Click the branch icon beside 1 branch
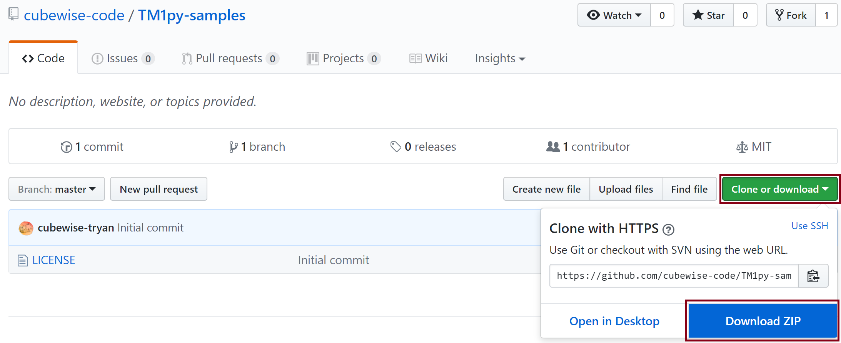Image resolution: width=841 pixels, height=343 pixels. (233, 147)
